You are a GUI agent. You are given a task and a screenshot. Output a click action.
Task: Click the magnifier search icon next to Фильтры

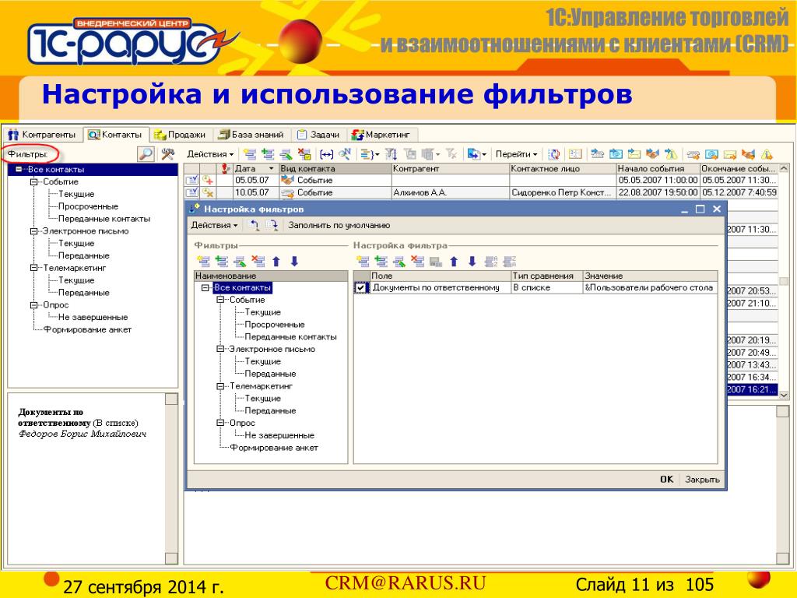(x=146, y=154)
